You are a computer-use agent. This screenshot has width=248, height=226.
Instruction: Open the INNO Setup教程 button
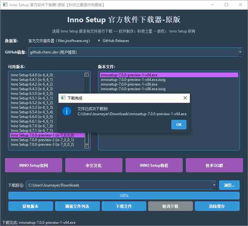pos(154,165)
